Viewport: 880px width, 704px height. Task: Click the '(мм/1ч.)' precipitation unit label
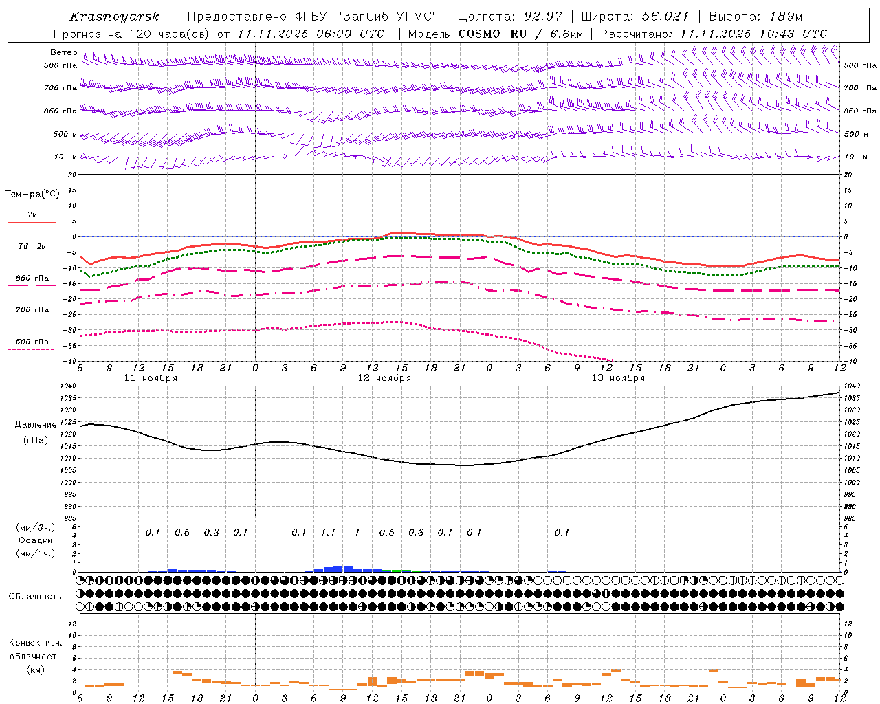point(36,553)
